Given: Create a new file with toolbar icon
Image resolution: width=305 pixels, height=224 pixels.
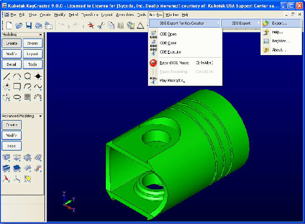Looking at the screenshot, I should click(9, 25).
